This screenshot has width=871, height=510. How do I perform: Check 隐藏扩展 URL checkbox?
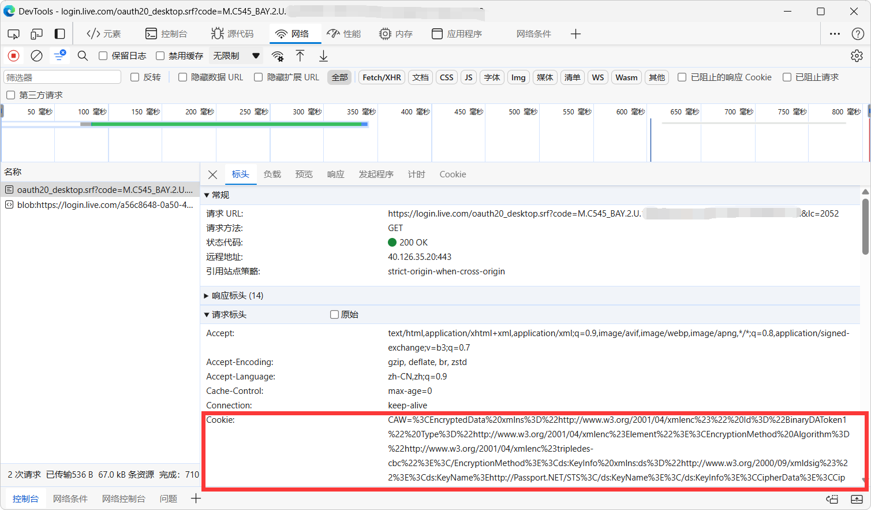click(258, 77)
